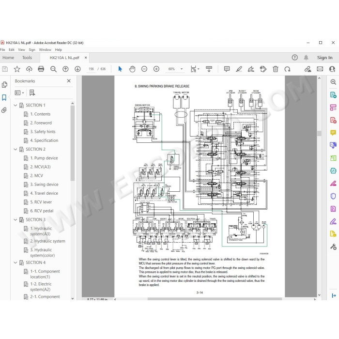This screenshot has height=339, width=339.
Task: Open the Help question mark icon
Action: [294, 58]
